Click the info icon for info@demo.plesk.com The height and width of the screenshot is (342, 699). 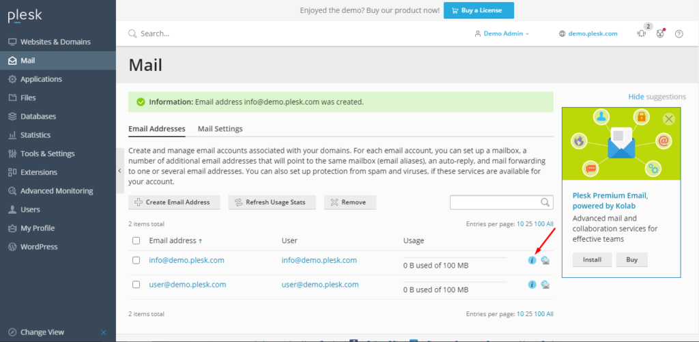click(532, 260)
